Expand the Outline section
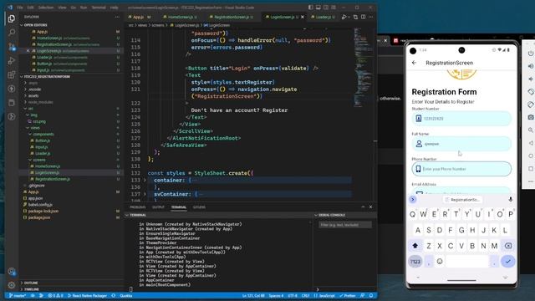 30,283
